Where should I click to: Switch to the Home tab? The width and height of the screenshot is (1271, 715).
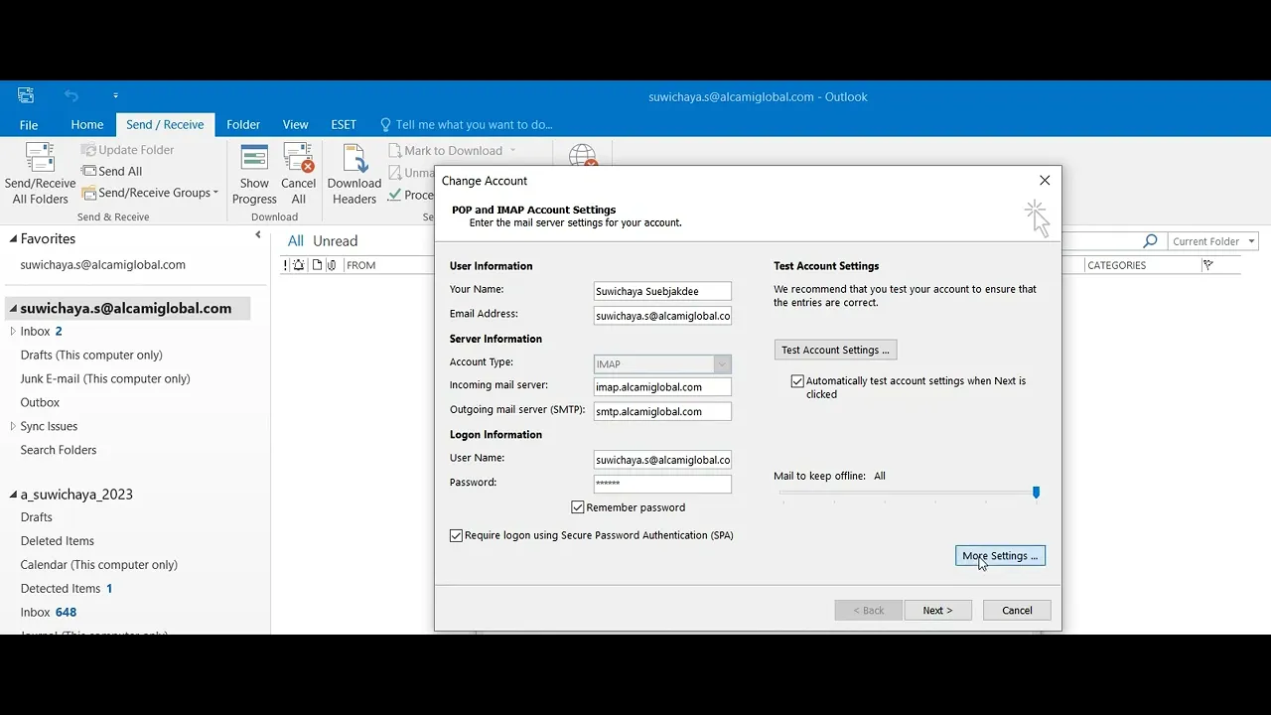87,124
